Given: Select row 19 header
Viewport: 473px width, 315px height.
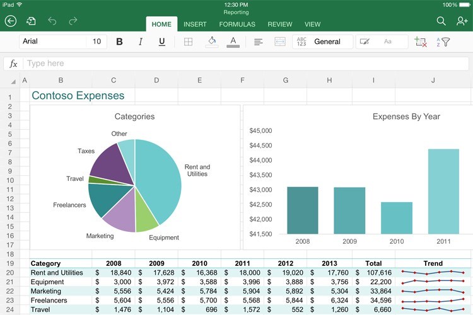Looking at the screenshot, I should 10,263.
